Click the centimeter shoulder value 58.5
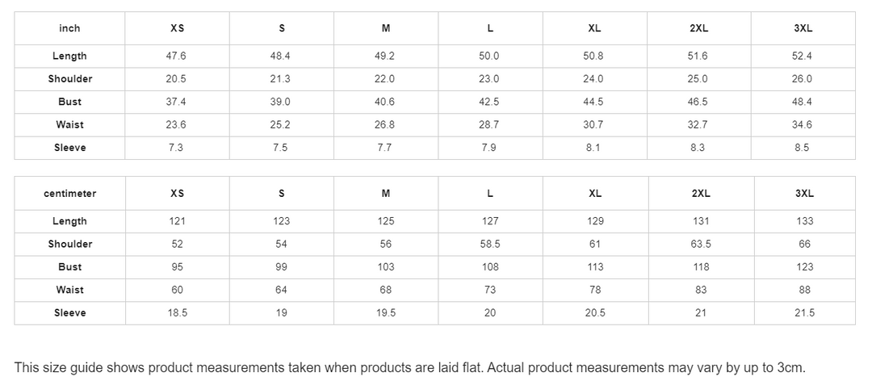Viewport: 872px width, 385px height. (490, 244)
